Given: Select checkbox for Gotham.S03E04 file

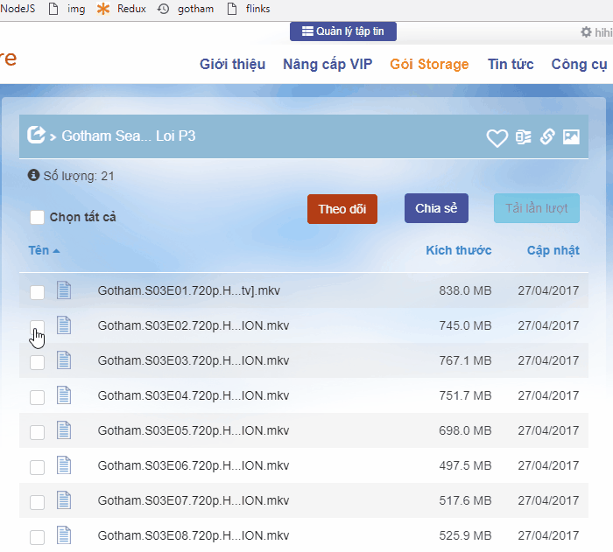Looking at the screenshot, I should (x=37, y=397).
